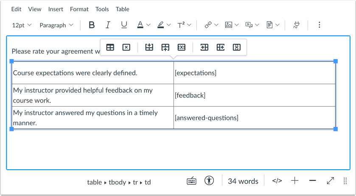Click the "Please rate your agreement" paragraph
Viewport: 356px width, 196px height.
click(56, 51)
